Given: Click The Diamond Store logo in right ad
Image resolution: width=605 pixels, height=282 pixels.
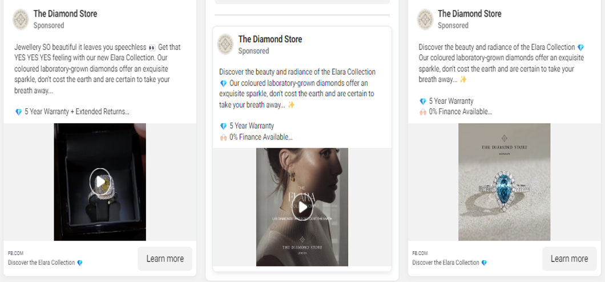Looking at the screenshot, I should [x=425, y=19].
